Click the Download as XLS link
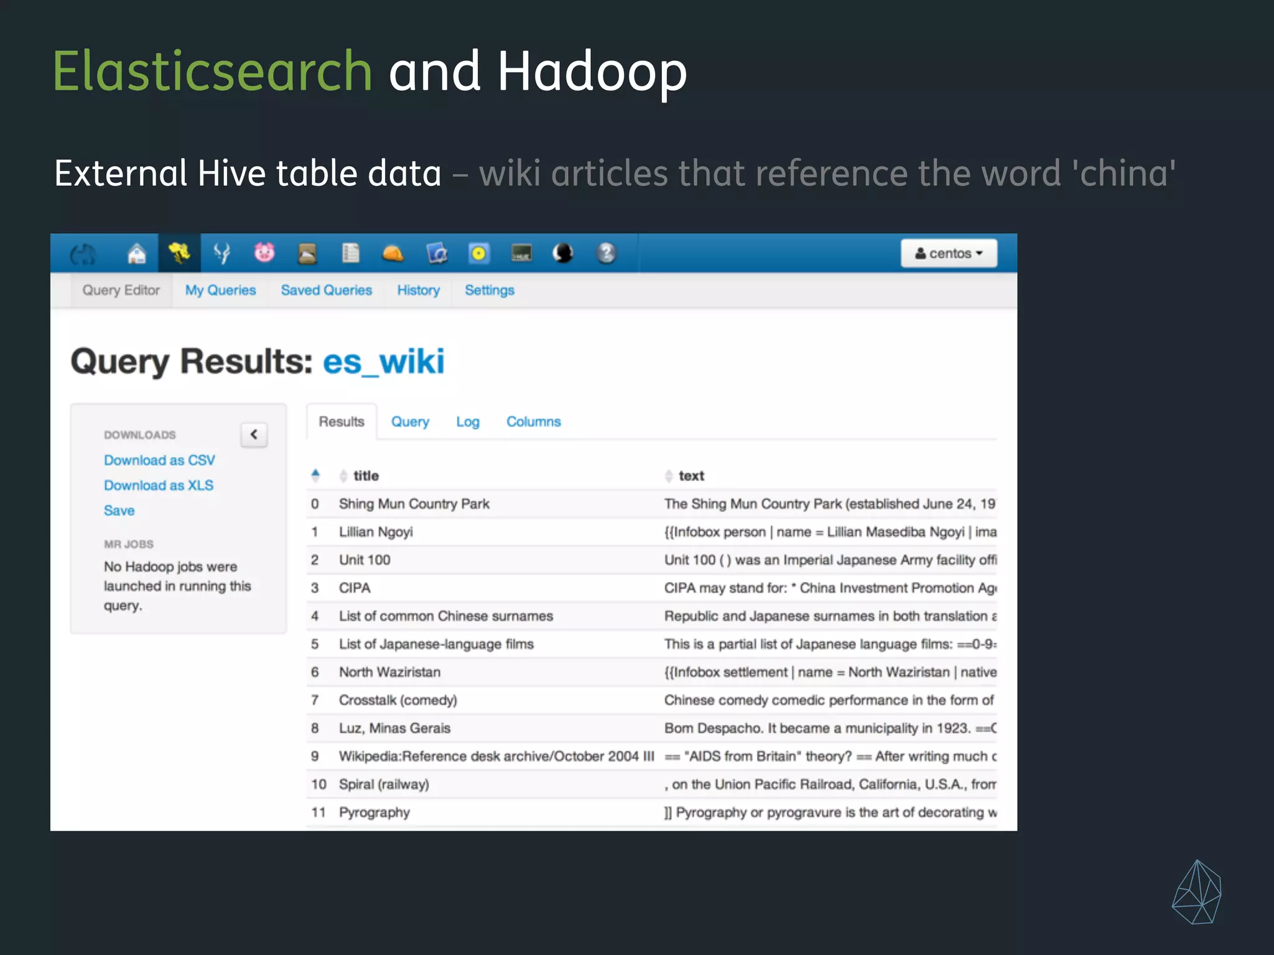Viewport: 1274px width, 955px height. pyautogui.click(x=159, y=486)
